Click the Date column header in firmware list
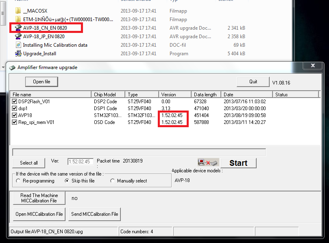 pos(247,95)
